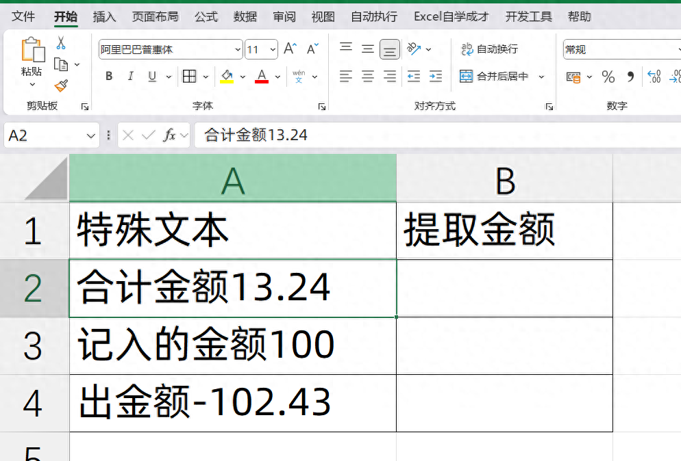
Task: Apply cell borders icon
Action: [189, 77]
